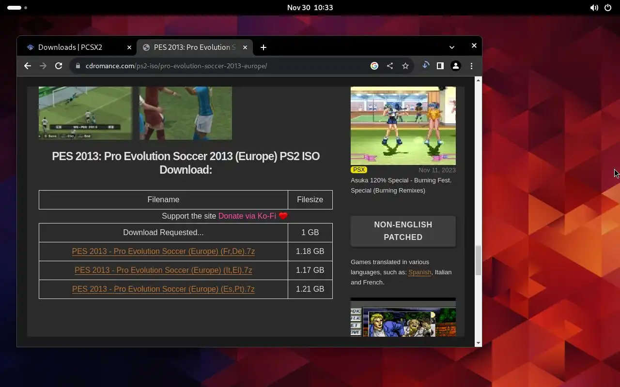620x387 pixels.
Task: Click the vertical scrollbar thumb
Action: [478, 260]
